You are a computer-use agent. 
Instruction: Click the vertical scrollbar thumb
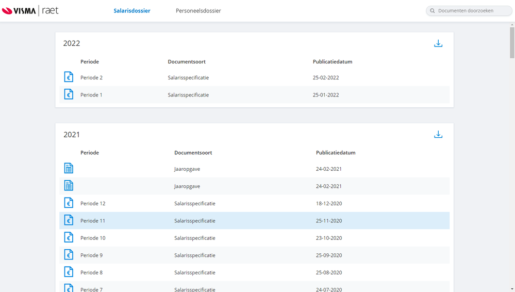pyautogui.click(x=512, y=42)
